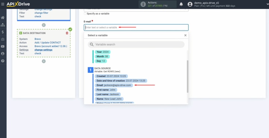
Task: Open billing dollar icon in sidebar
Action: point(3,32)
